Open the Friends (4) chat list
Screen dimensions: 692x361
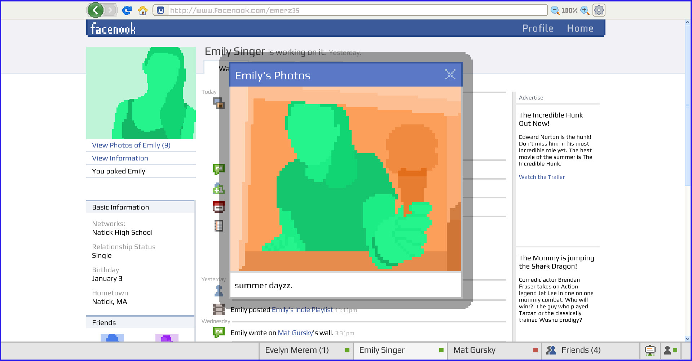point(581,350)
